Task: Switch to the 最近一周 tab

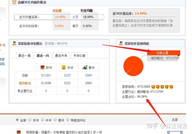Action: pos(24,56)
